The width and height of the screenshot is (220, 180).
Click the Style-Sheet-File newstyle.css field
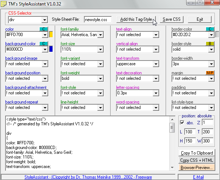[x=98, y=19]
